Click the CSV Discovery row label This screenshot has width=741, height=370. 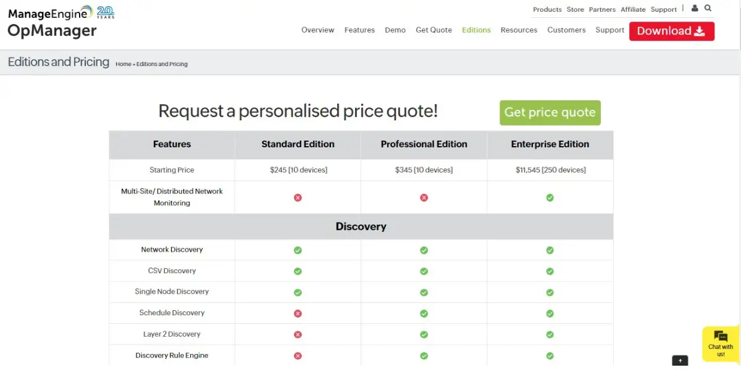point(172,271)
